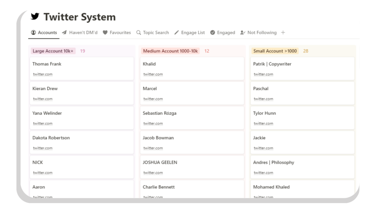Open the Jackie card
Image resolution: width=376 pixels, height=211 pixels.
(302, 143)
